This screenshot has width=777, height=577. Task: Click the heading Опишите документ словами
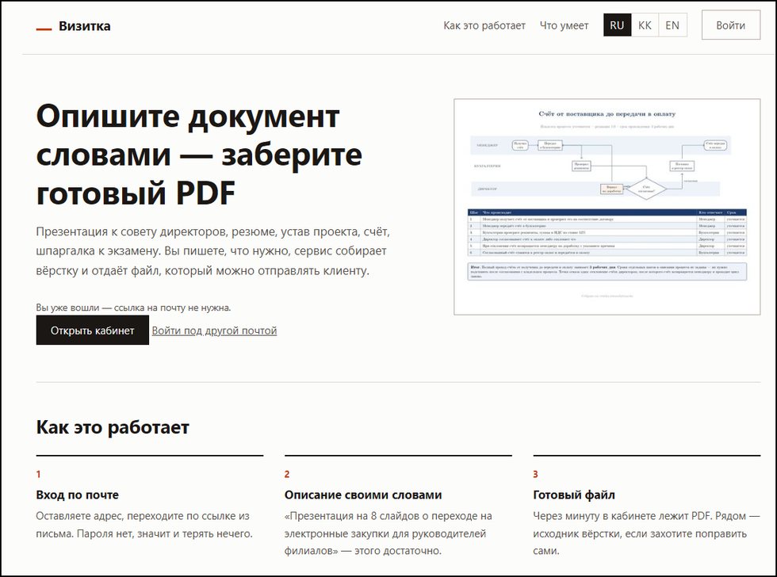pos(199,155)
